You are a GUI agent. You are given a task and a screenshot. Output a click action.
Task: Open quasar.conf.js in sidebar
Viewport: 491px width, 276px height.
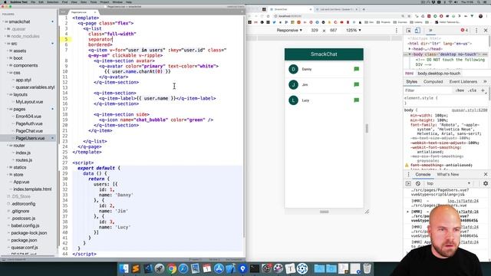pyautogui.click(x=25, y=248)
